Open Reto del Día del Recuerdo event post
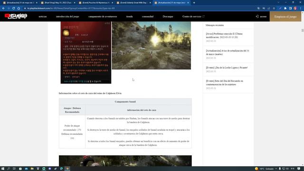 225,83
